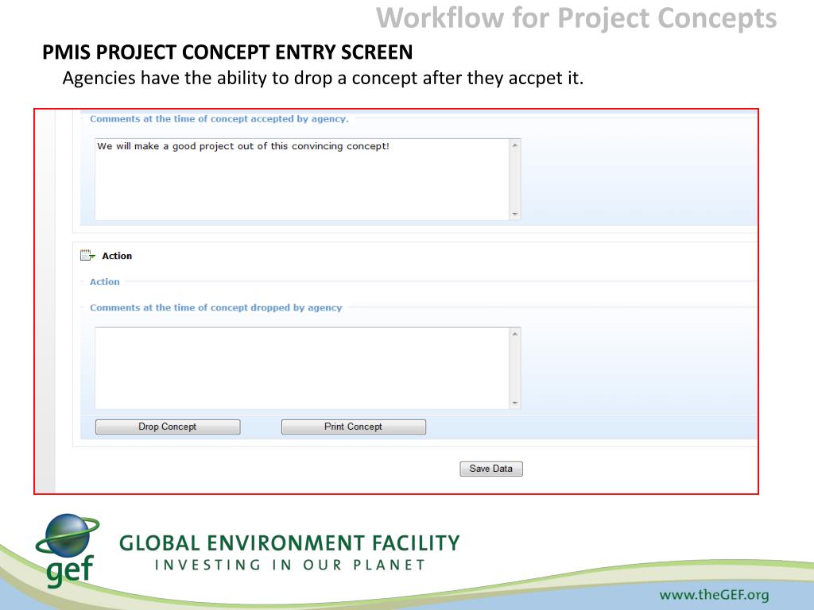814x610 pixels.
Task: Click the Print Concept button
Action: pos(354,427)
